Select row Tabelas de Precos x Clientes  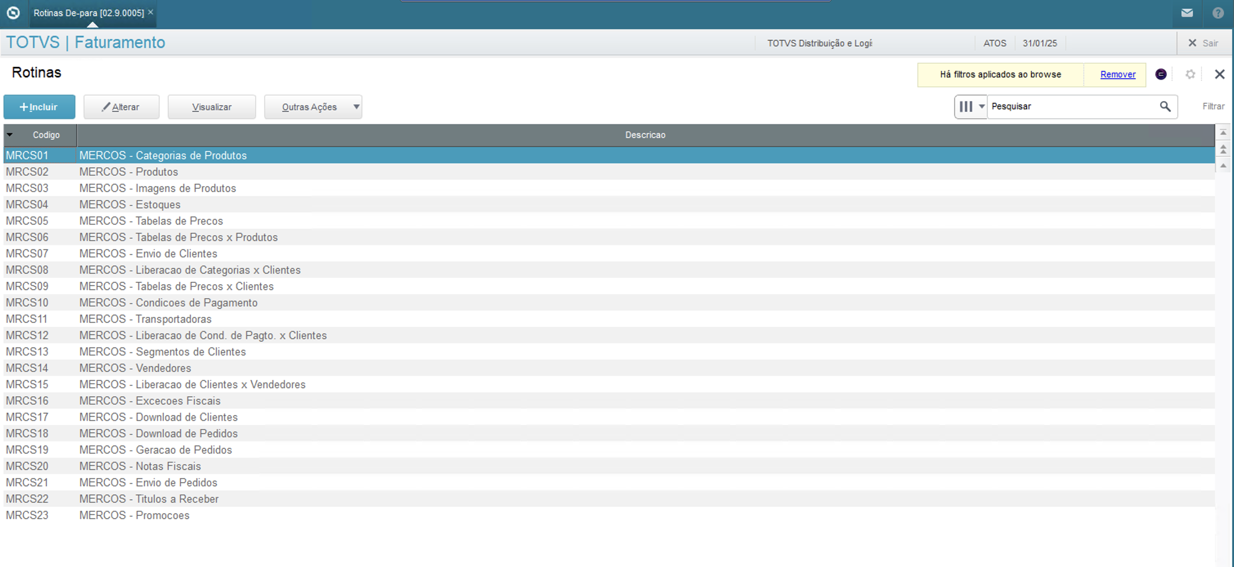[x=609, y=286]
